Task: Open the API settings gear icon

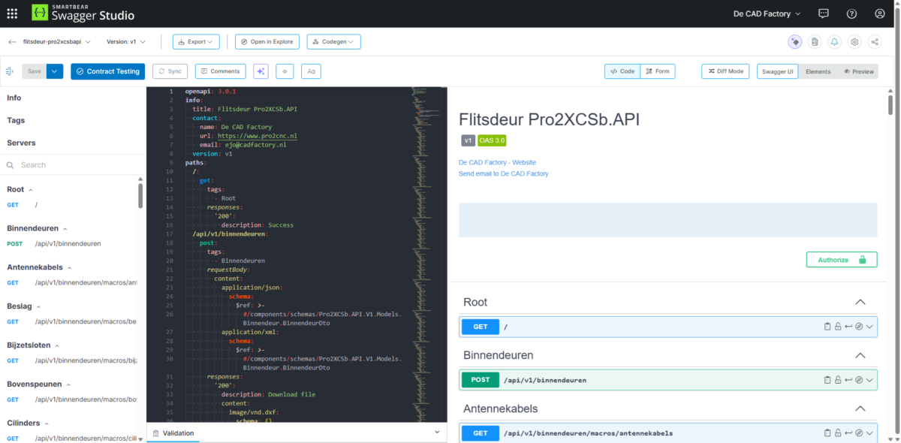Action: (x=854, y=42)
